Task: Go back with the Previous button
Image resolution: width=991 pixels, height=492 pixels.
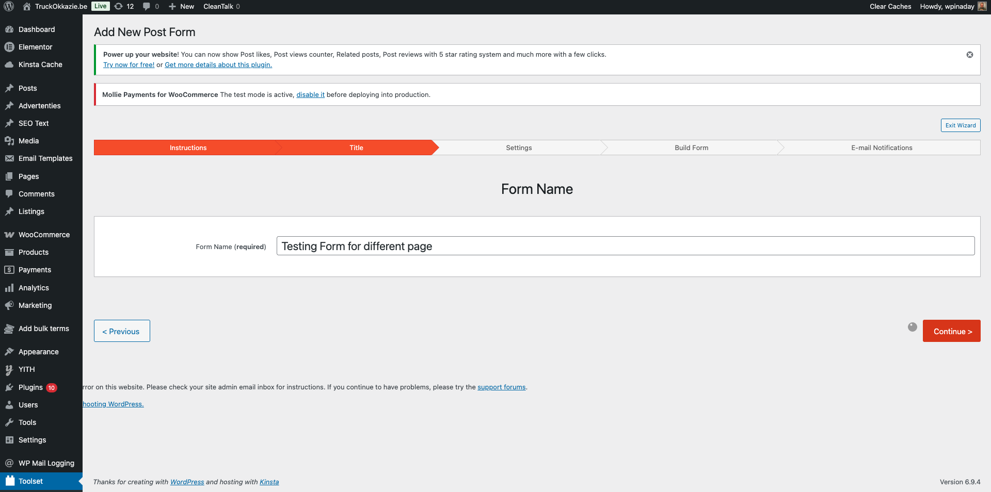Action: coord(122,331)
